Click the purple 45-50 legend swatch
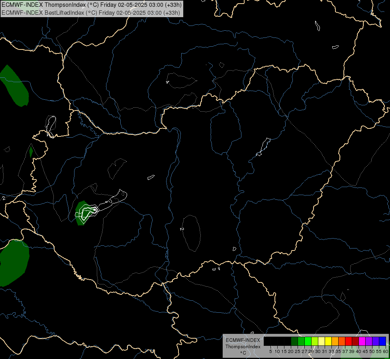 368,341
